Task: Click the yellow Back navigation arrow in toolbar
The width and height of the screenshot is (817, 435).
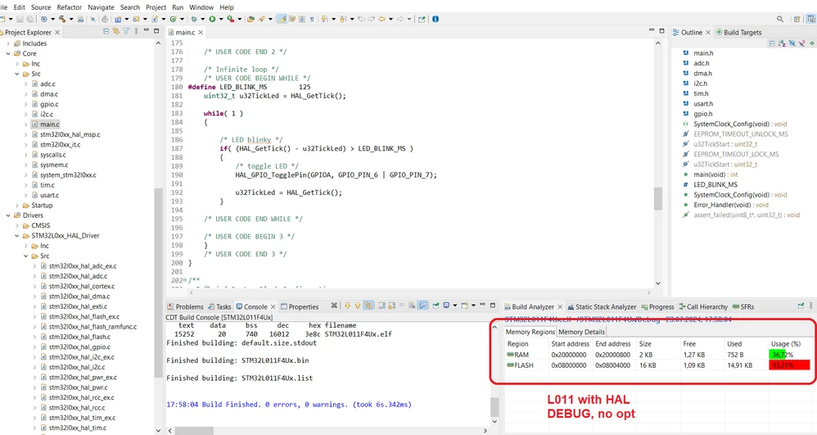Action: pyautogui.click(x=382, y=19)
